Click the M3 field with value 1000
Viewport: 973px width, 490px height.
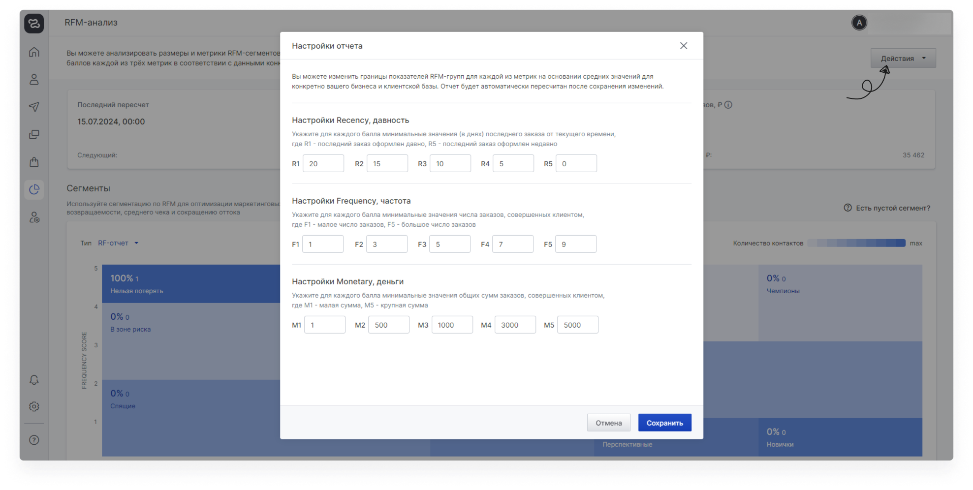pos(452,325)
